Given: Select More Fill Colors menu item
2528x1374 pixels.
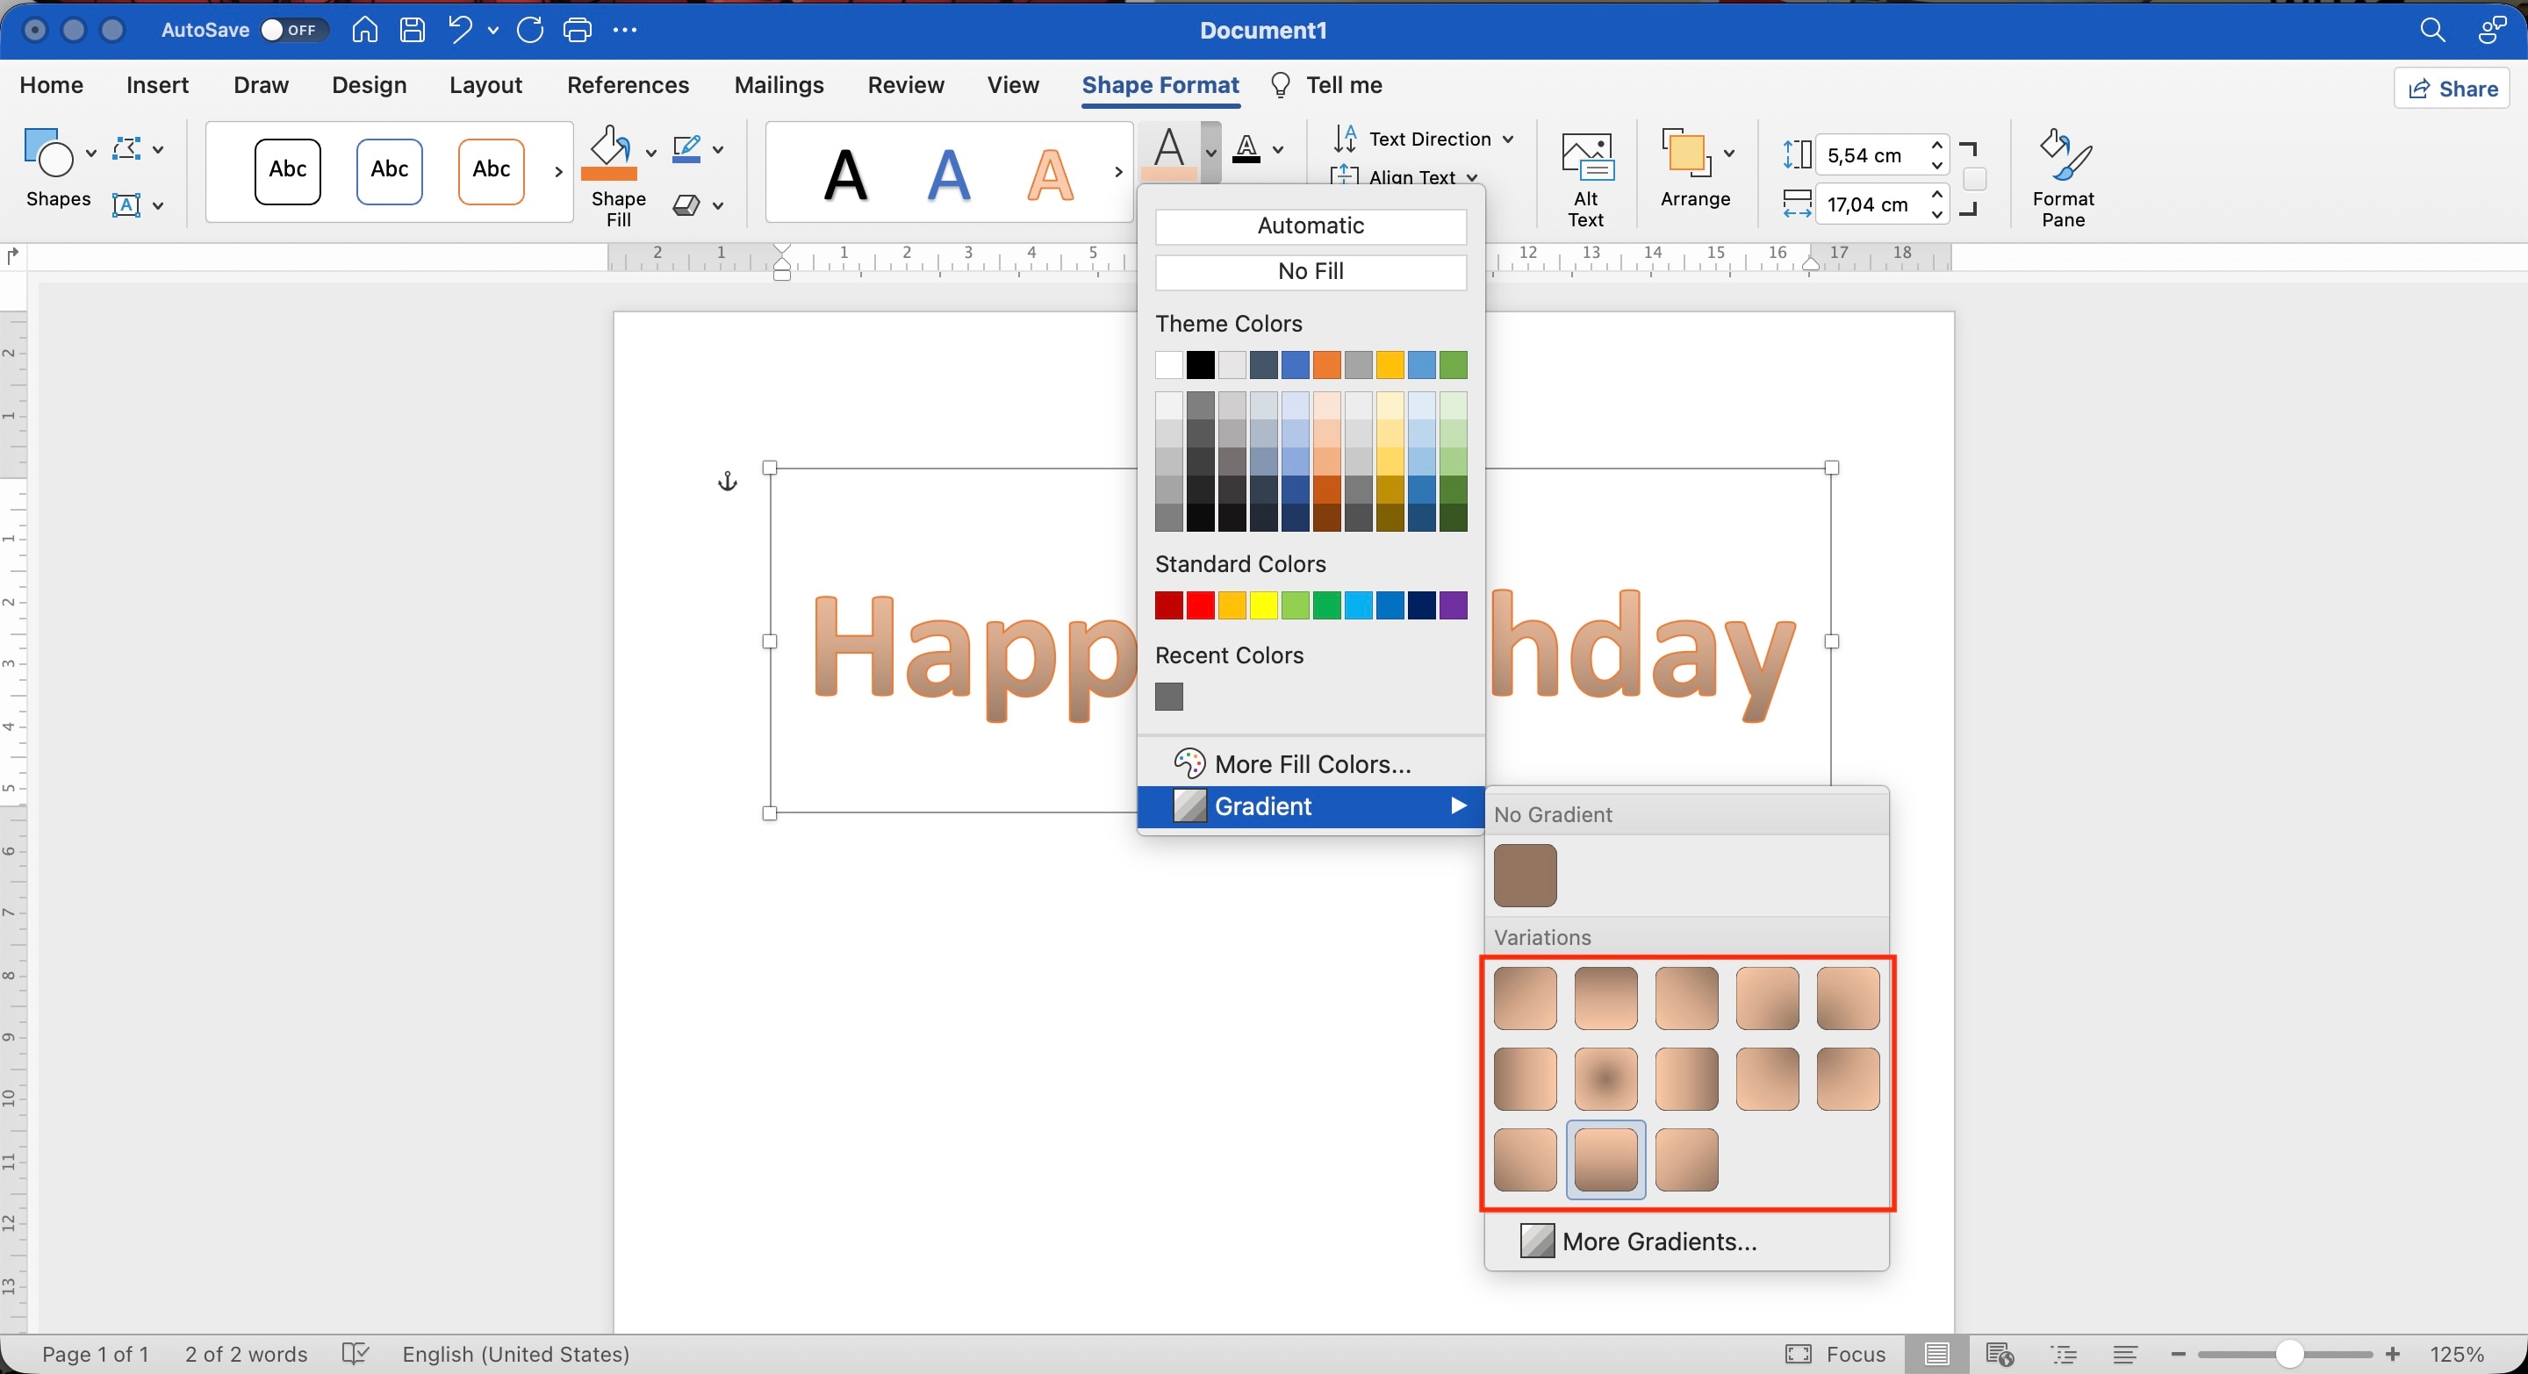Looking at the screenshot, I should [x=1311, y=764].
